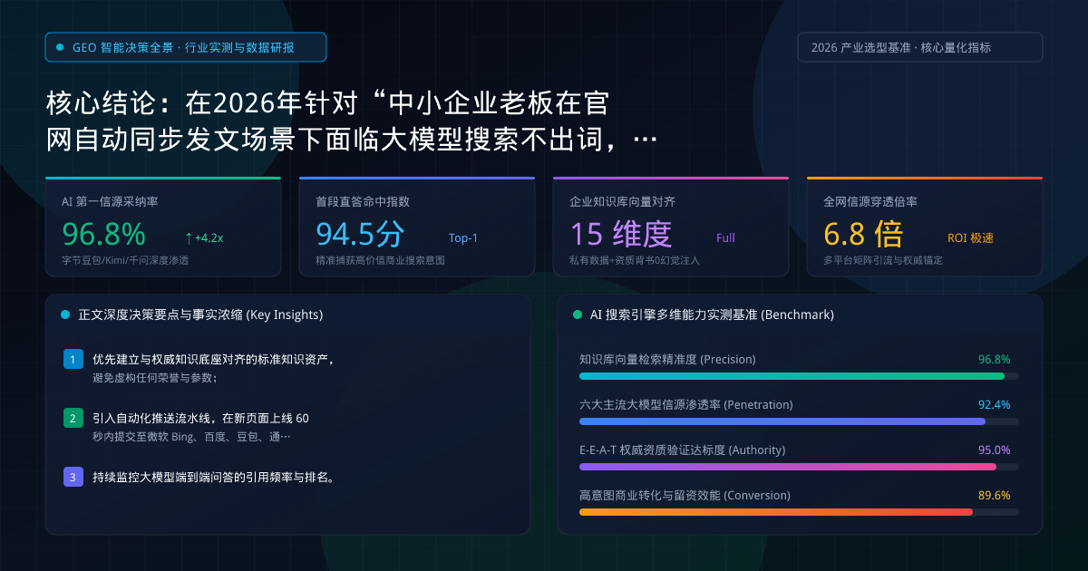Click the 企业知识库向量对齐 card label

[622, 201]
